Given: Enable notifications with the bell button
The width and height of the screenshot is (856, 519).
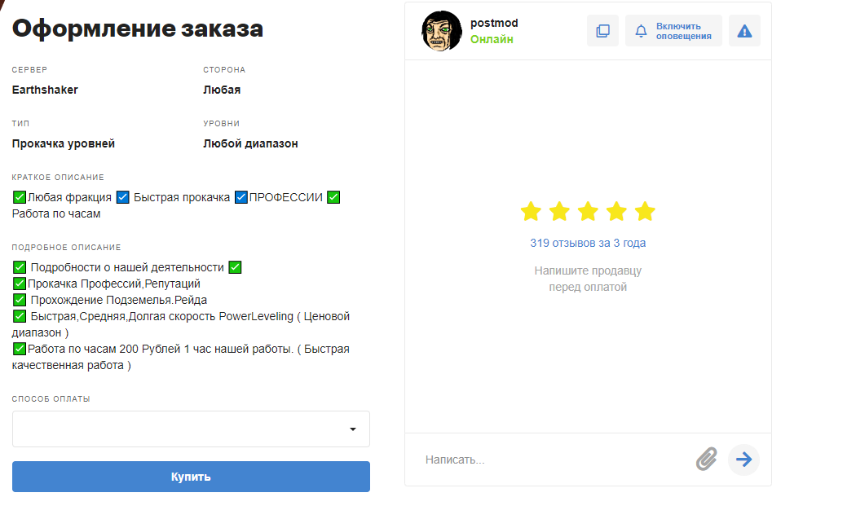Looking at the screenshot, I should [x=673, y=31].
